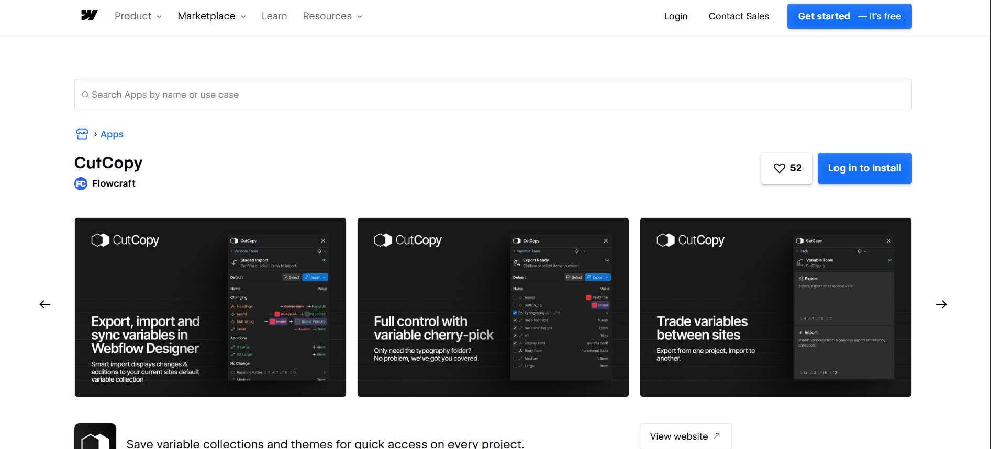991x449 pixels.
Task: Show the previous carousel slide
Action: 45,304
